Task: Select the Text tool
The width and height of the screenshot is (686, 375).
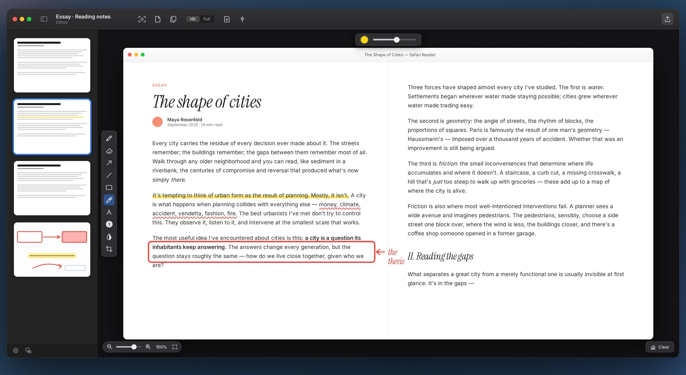Action: pos(109,212)
